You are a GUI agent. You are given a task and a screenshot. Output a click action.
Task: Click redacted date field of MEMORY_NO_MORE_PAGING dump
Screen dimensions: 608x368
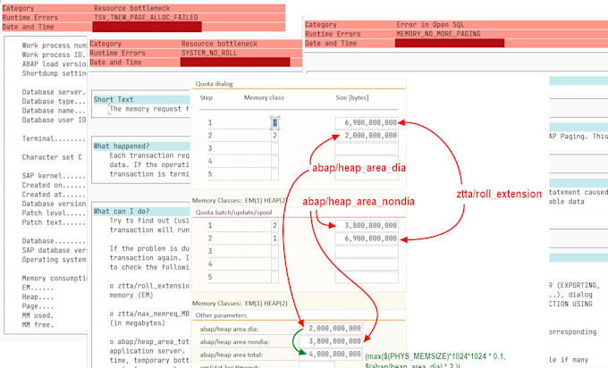coord(450,43)
